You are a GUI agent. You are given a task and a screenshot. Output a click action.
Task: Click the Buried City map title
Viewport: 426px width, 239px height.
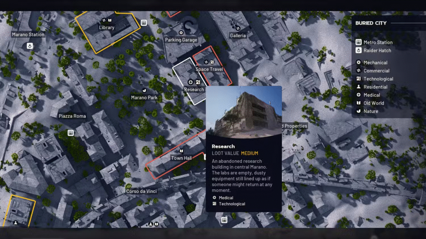(x=371, y=23)
